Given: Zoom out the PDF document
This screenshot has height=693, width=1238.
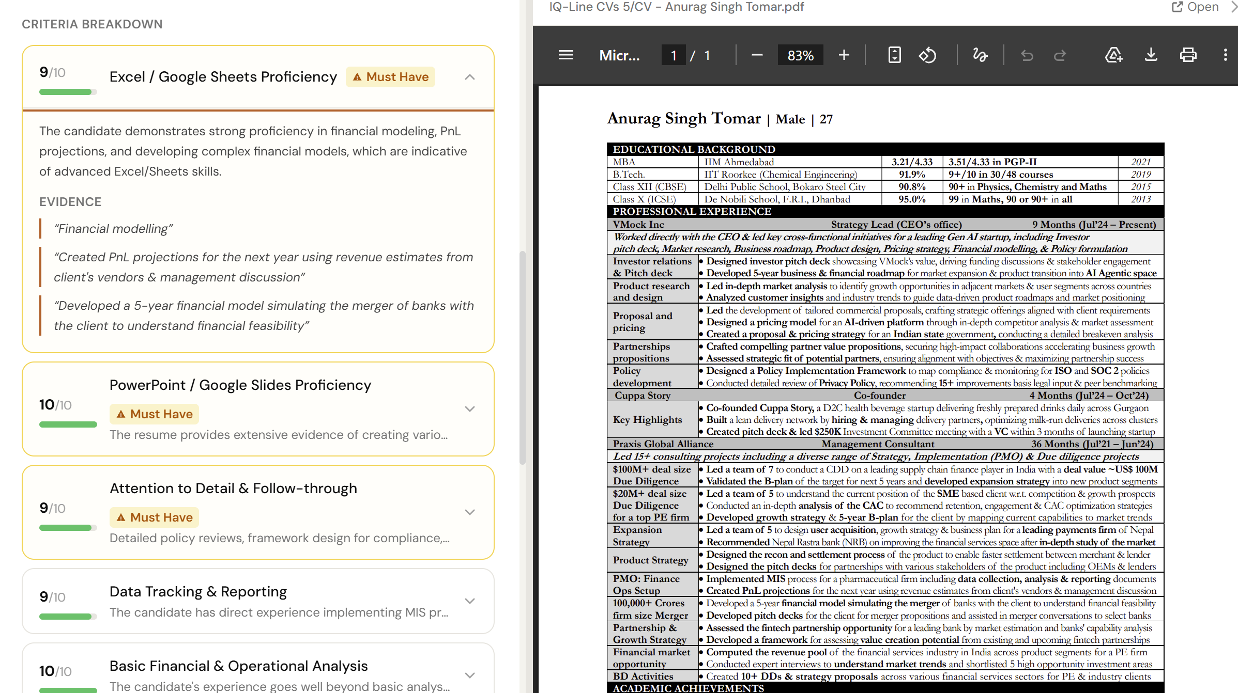Looking at the screenshot, I should 757,55.
